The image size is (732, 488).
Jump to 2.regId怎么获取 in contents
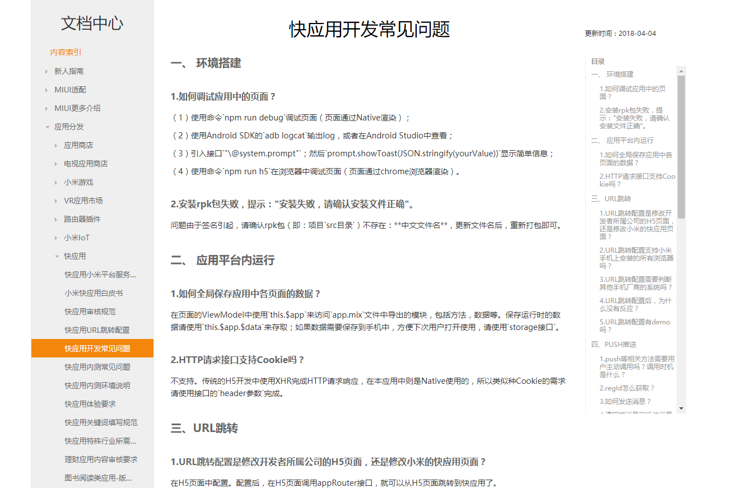[627, 388]
